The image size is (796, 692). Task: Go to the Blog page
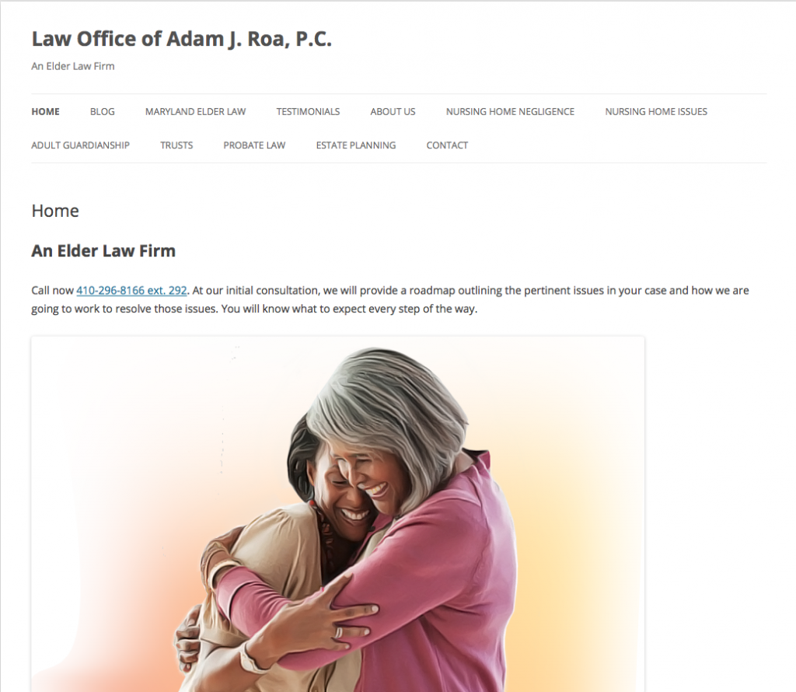pyautogui.click(x=102, y=112)
